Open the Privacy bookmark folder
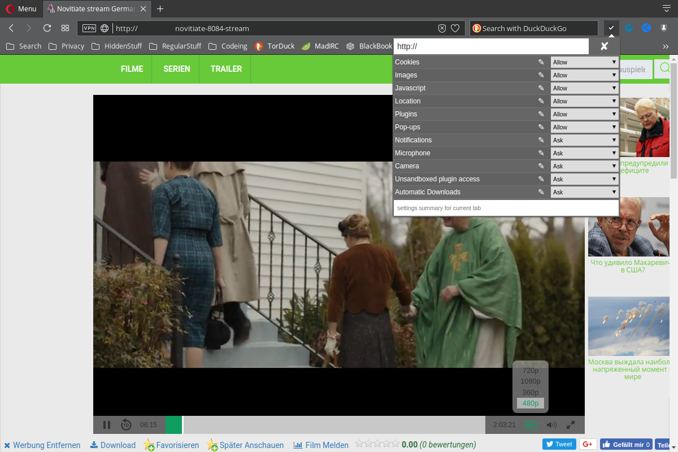The width and height of the screenshot is (678, 452). tap(67, 46)
